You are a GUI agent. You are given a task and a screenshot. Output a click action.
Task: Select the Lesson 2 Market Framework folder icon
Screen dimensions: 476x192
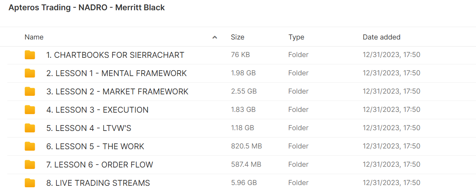(30, 92)
